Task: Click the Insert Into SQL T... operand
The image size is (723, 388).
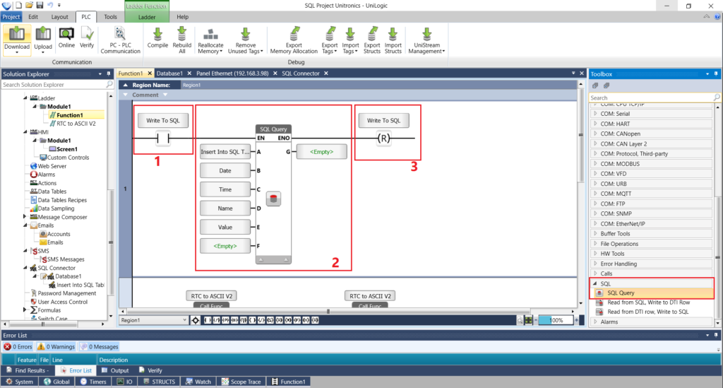Action: (225, 152)
